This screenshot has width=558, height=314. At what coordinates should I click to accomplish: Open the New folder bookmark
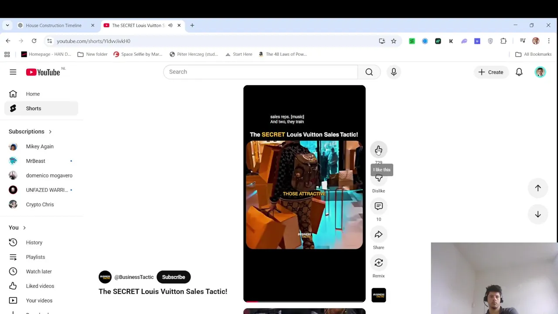pos(92,54)
